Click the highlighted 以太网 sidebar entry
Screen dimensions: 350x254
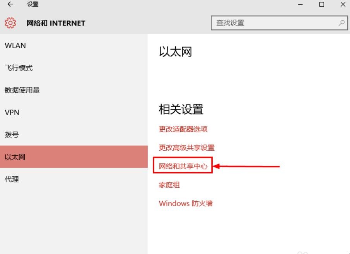tap(15, 157)
